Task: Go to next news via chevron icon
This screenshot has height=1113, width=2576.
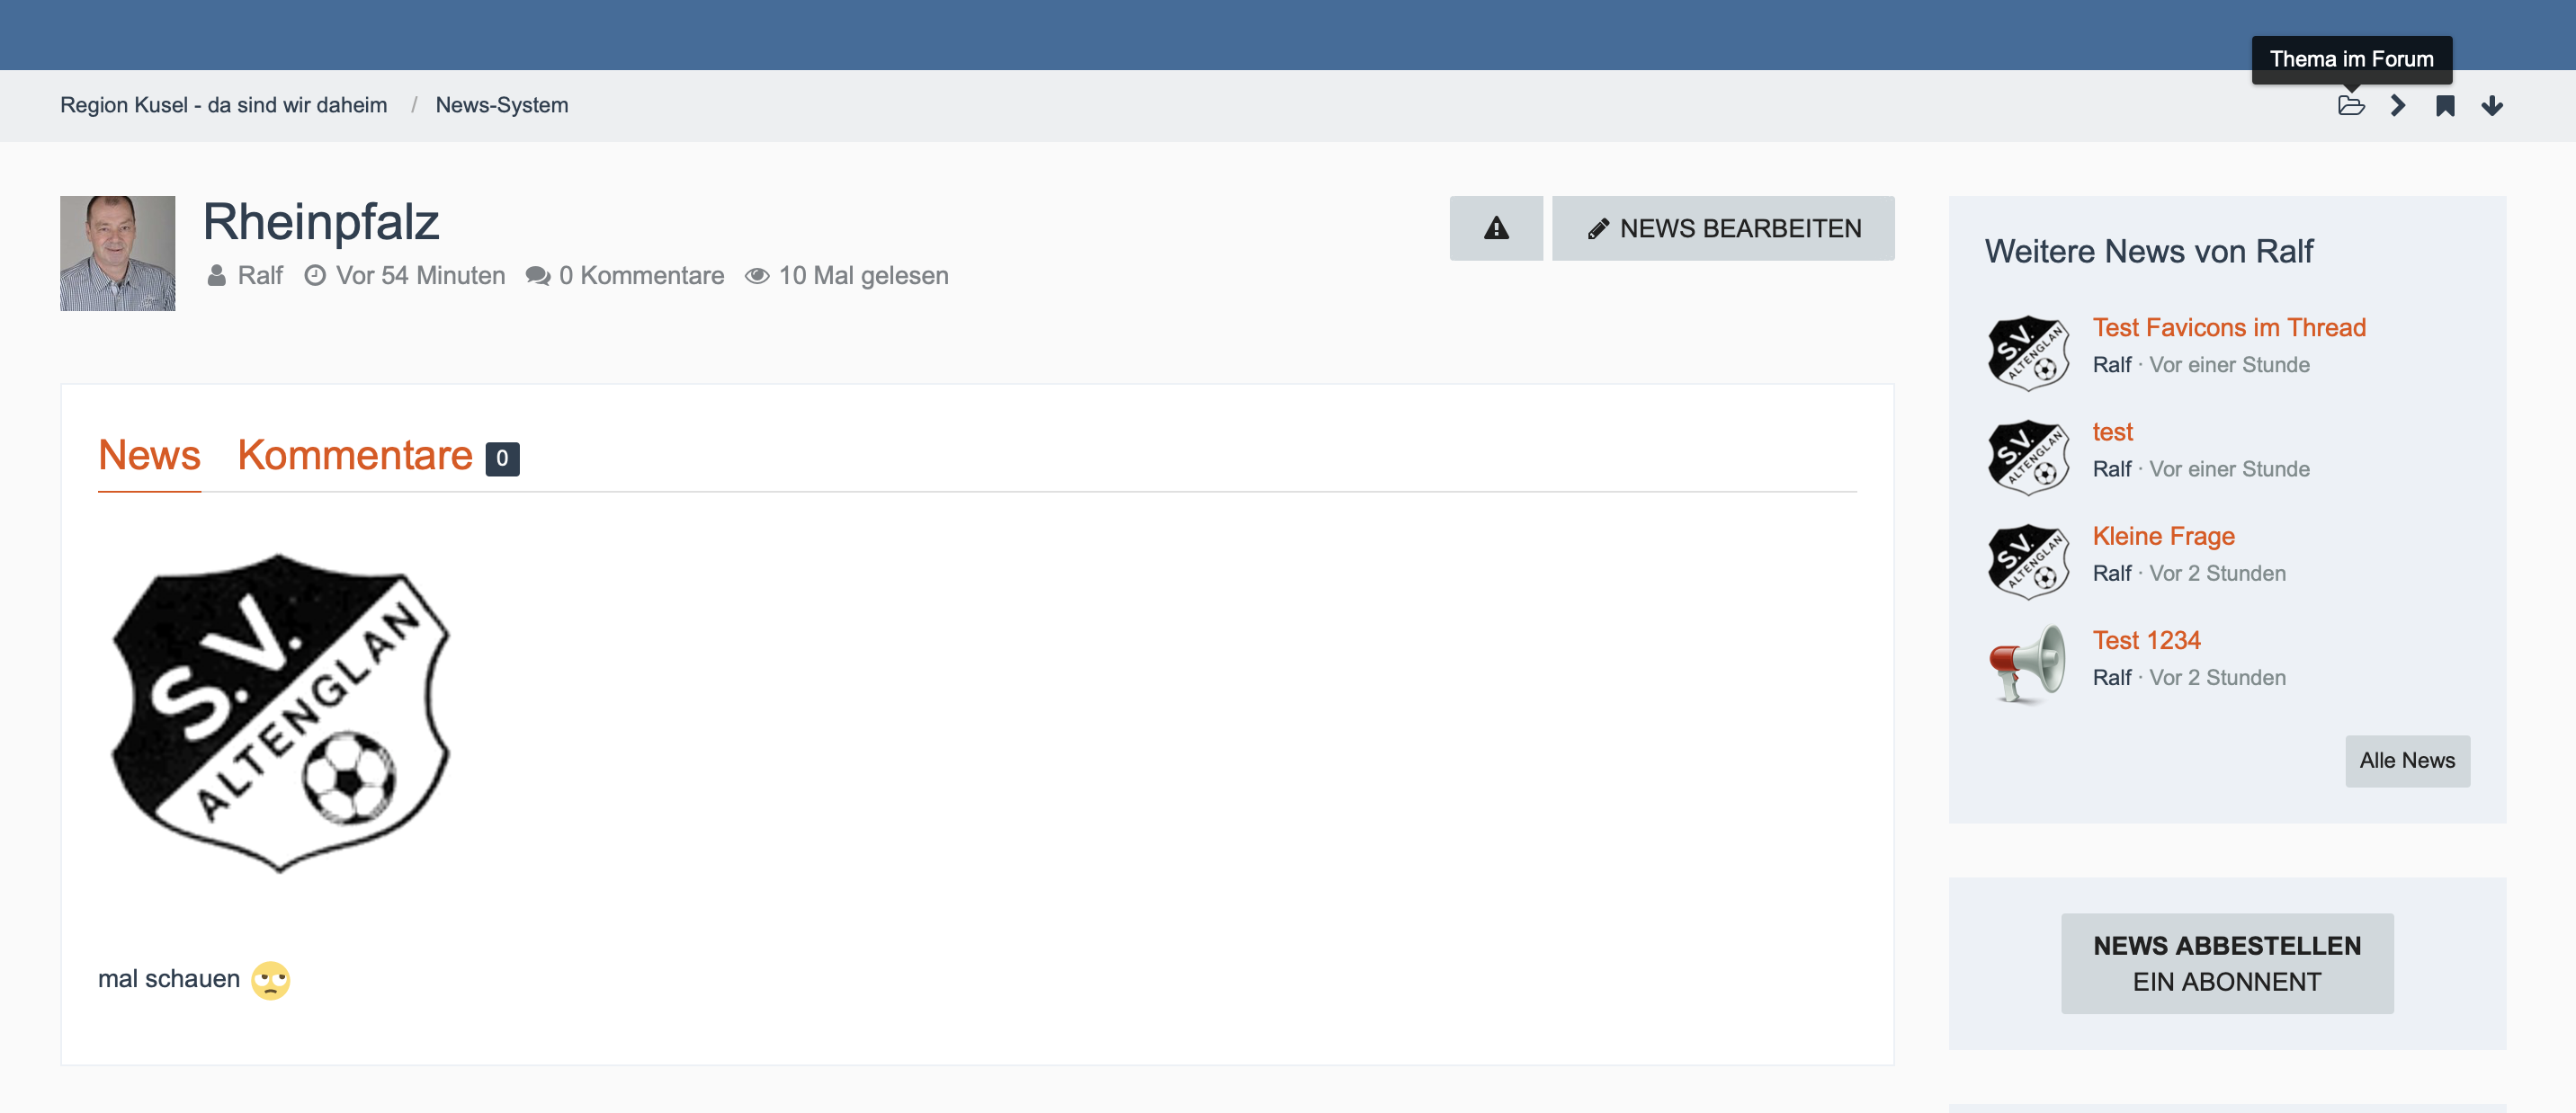Action: 2397,106
